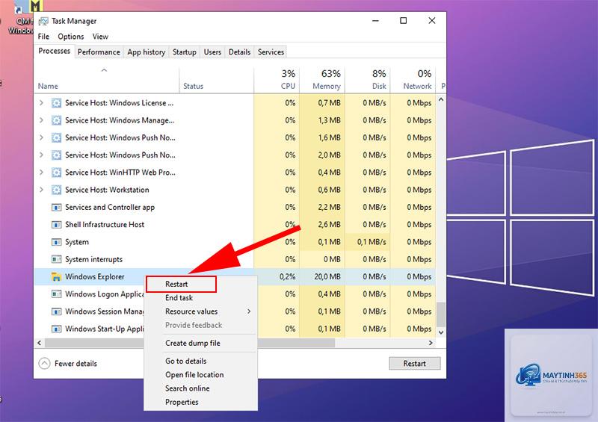Choose Search online

(188, 388)
